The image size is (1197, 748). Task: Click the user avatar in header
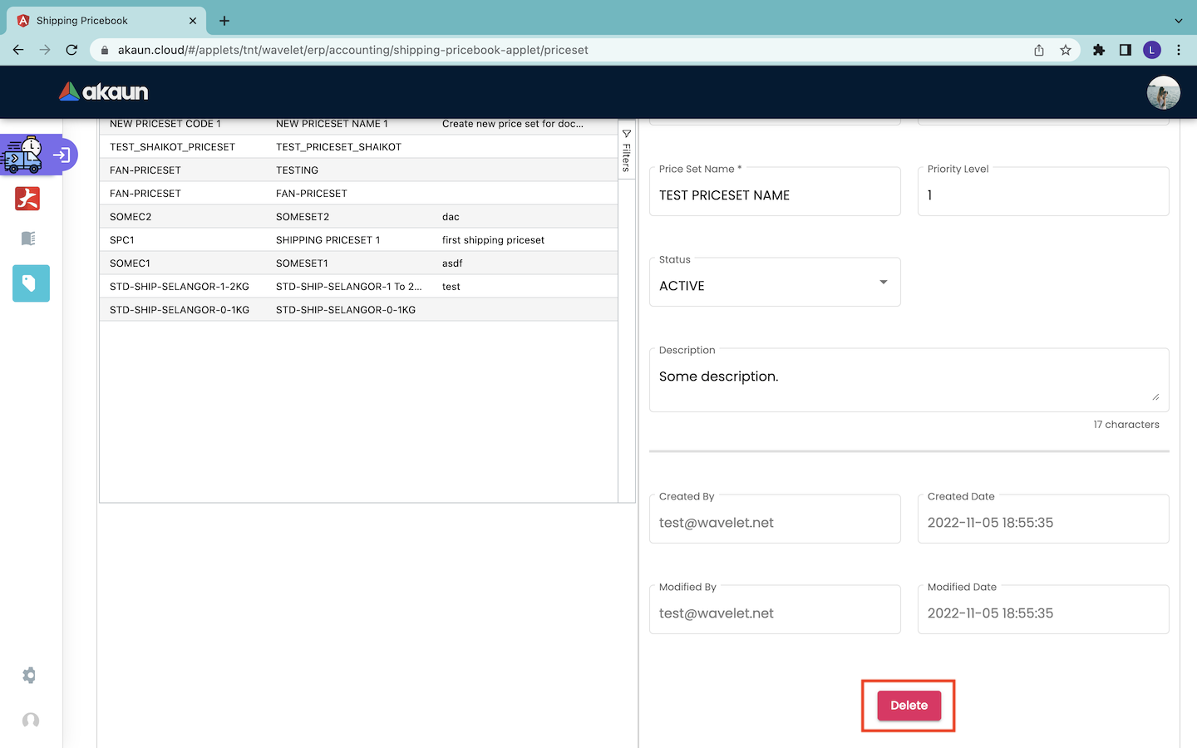(x=1163, y=92)
